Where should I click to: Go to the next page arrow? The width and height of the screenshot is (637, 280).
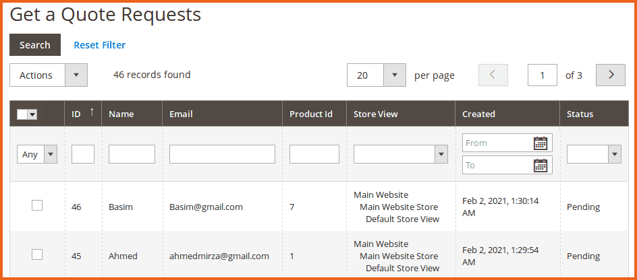coord(611,75)
